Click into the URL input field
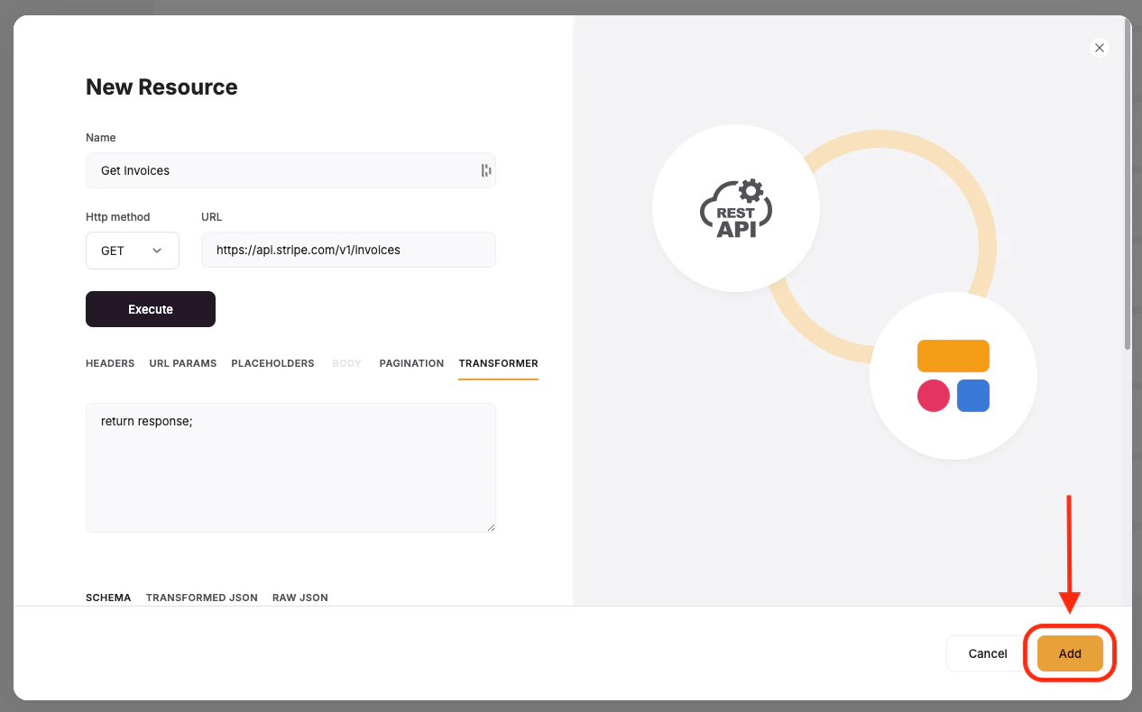 pyautogui.click(x=348, y=250)
